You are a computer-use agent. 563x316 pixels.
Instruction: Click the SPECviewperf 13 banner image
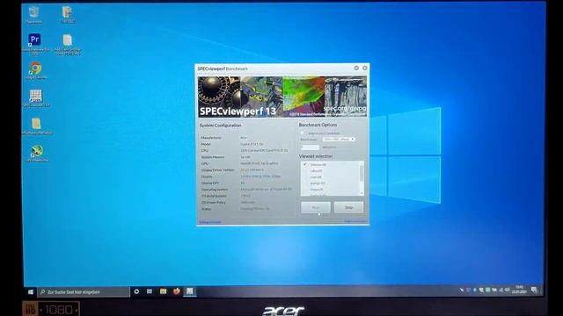point(282,97)
